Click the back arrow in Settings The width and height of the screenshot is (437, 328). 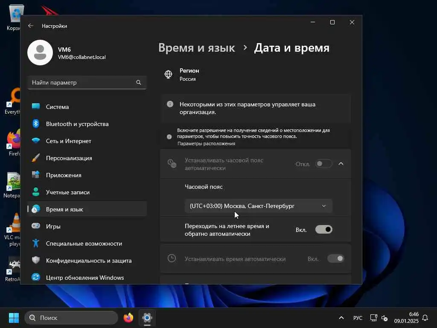click(31, 26)
